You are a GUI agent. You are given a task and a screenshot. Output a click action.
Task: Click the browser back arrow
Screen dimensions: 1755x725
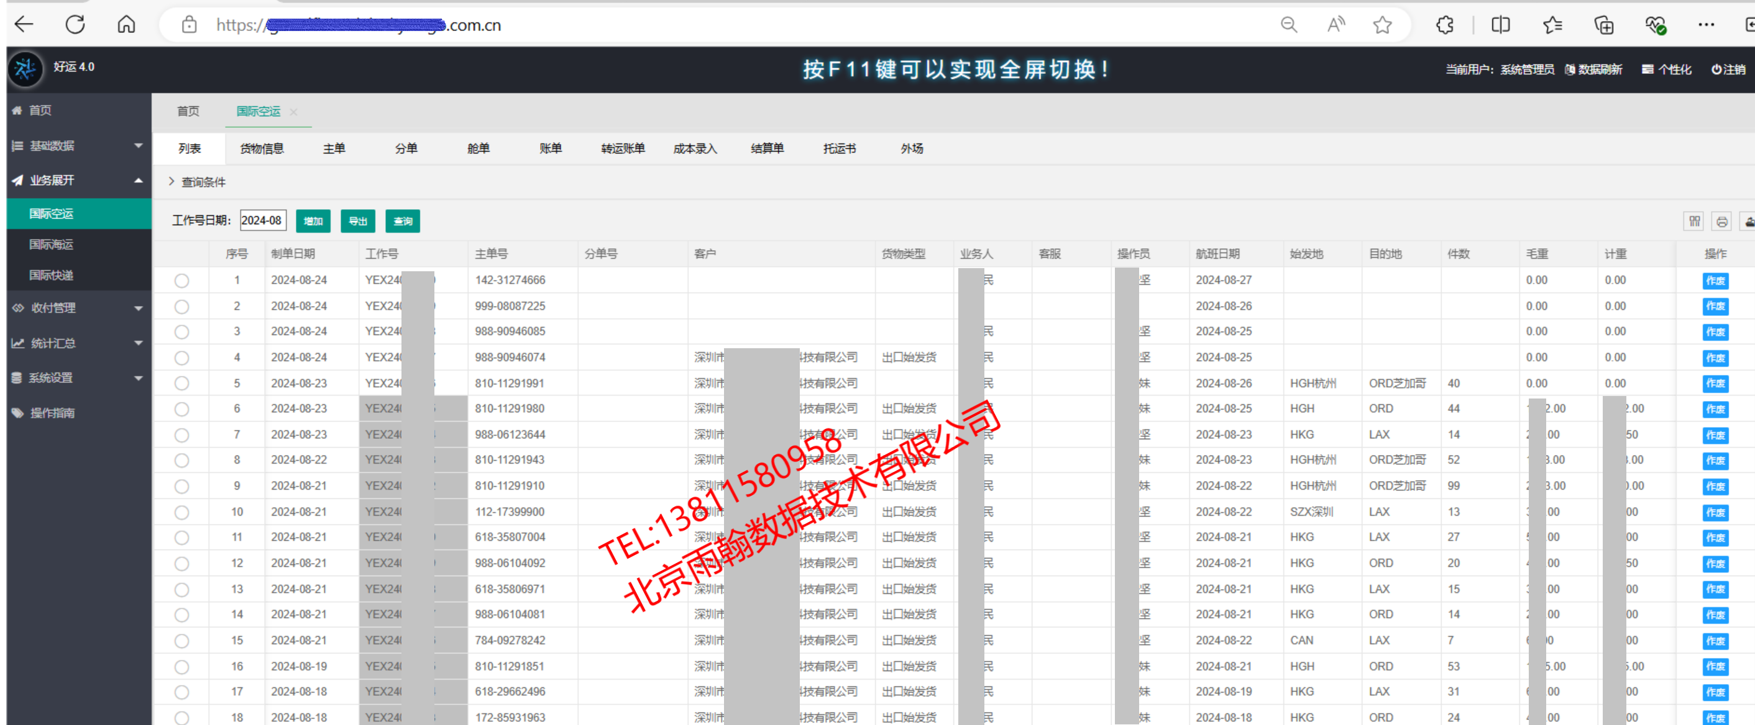24,24
